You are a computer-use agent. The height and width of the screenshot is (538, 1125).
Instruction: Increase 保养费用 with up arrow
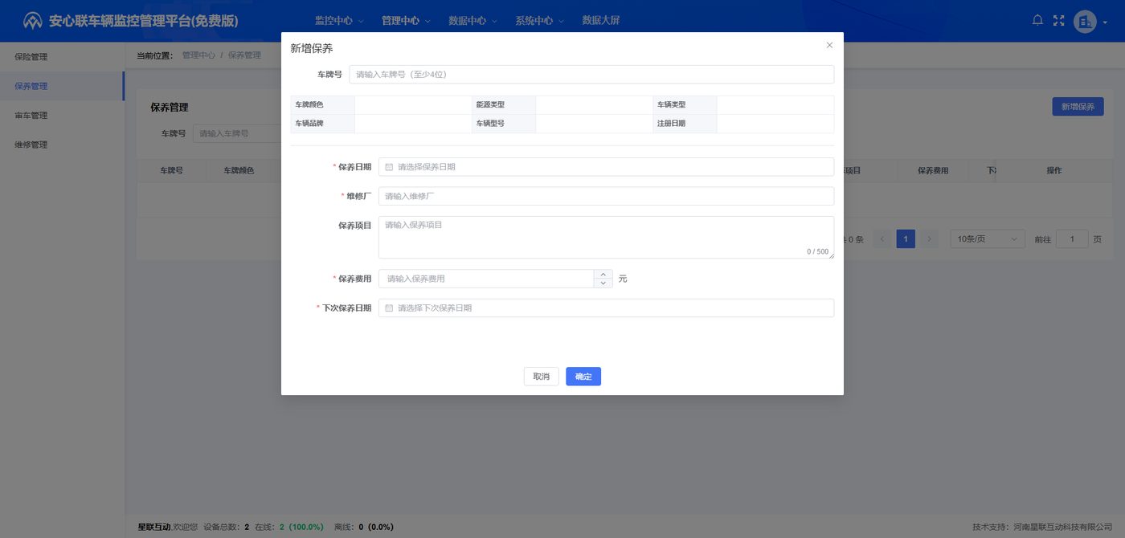(x=603, y=275)
